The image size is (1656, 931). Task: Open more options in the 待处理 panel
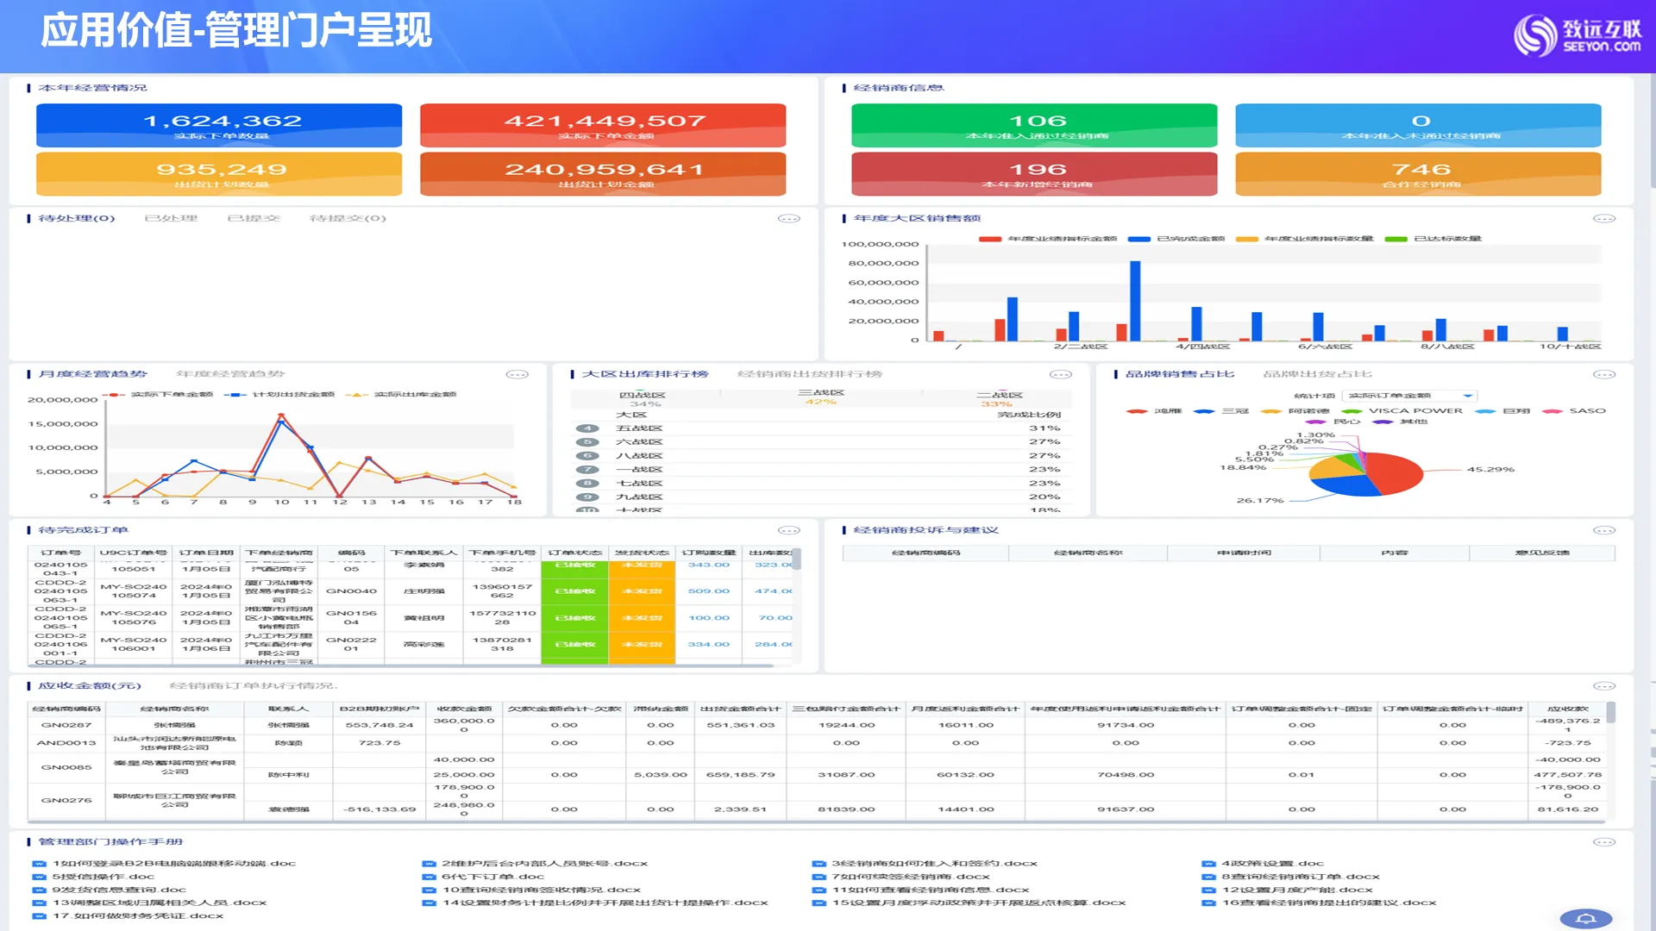tap(788, 219)
